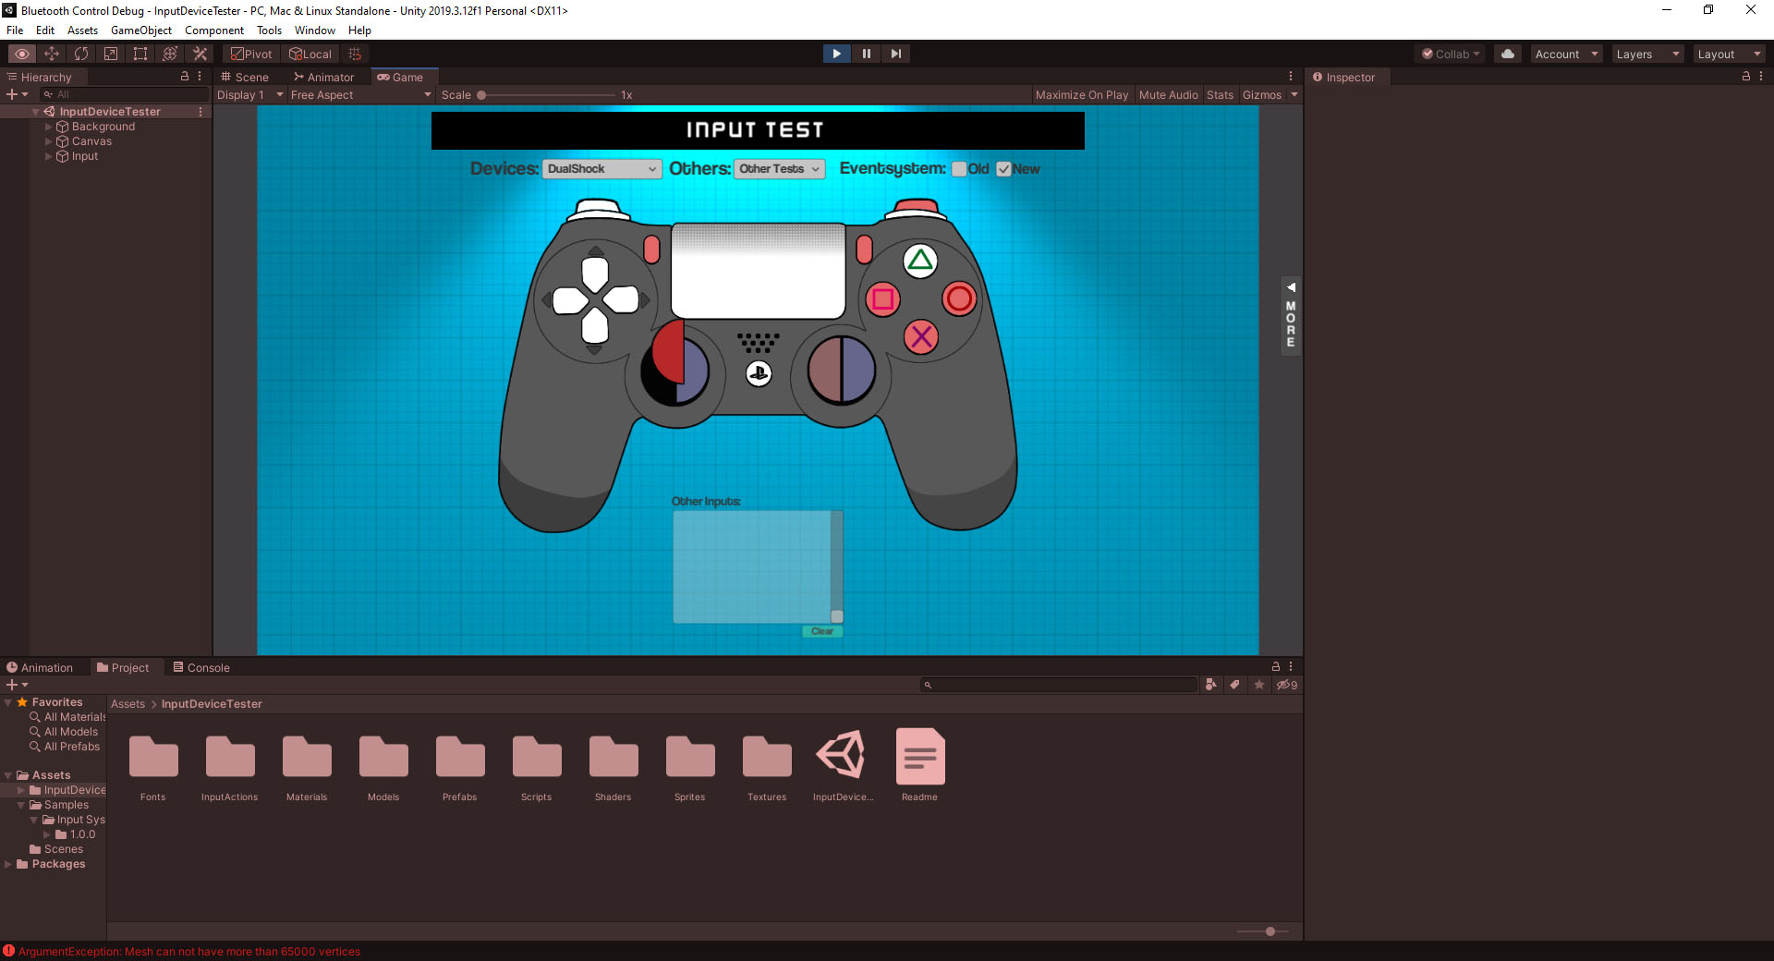Toggle hidden packages visibility count
The height and width of the screenshot is (961, 1774).
click(x=1287, y=685)
